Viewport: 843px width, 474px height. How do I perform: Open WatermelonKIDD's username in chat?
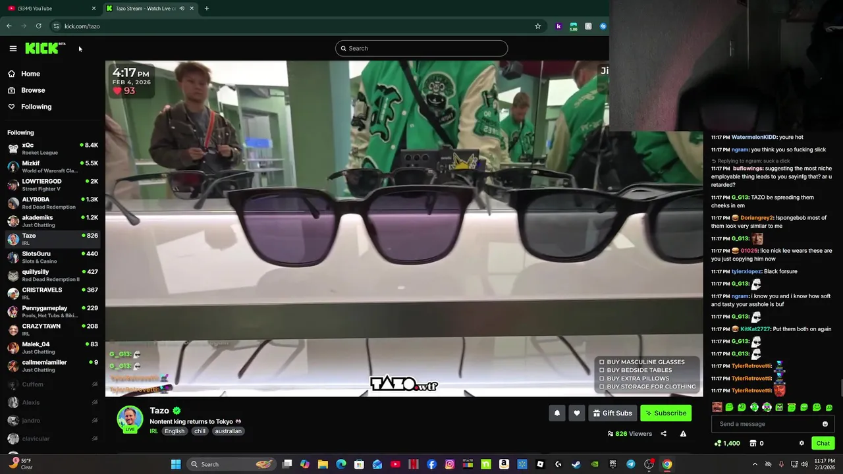[x=753, y=137]
